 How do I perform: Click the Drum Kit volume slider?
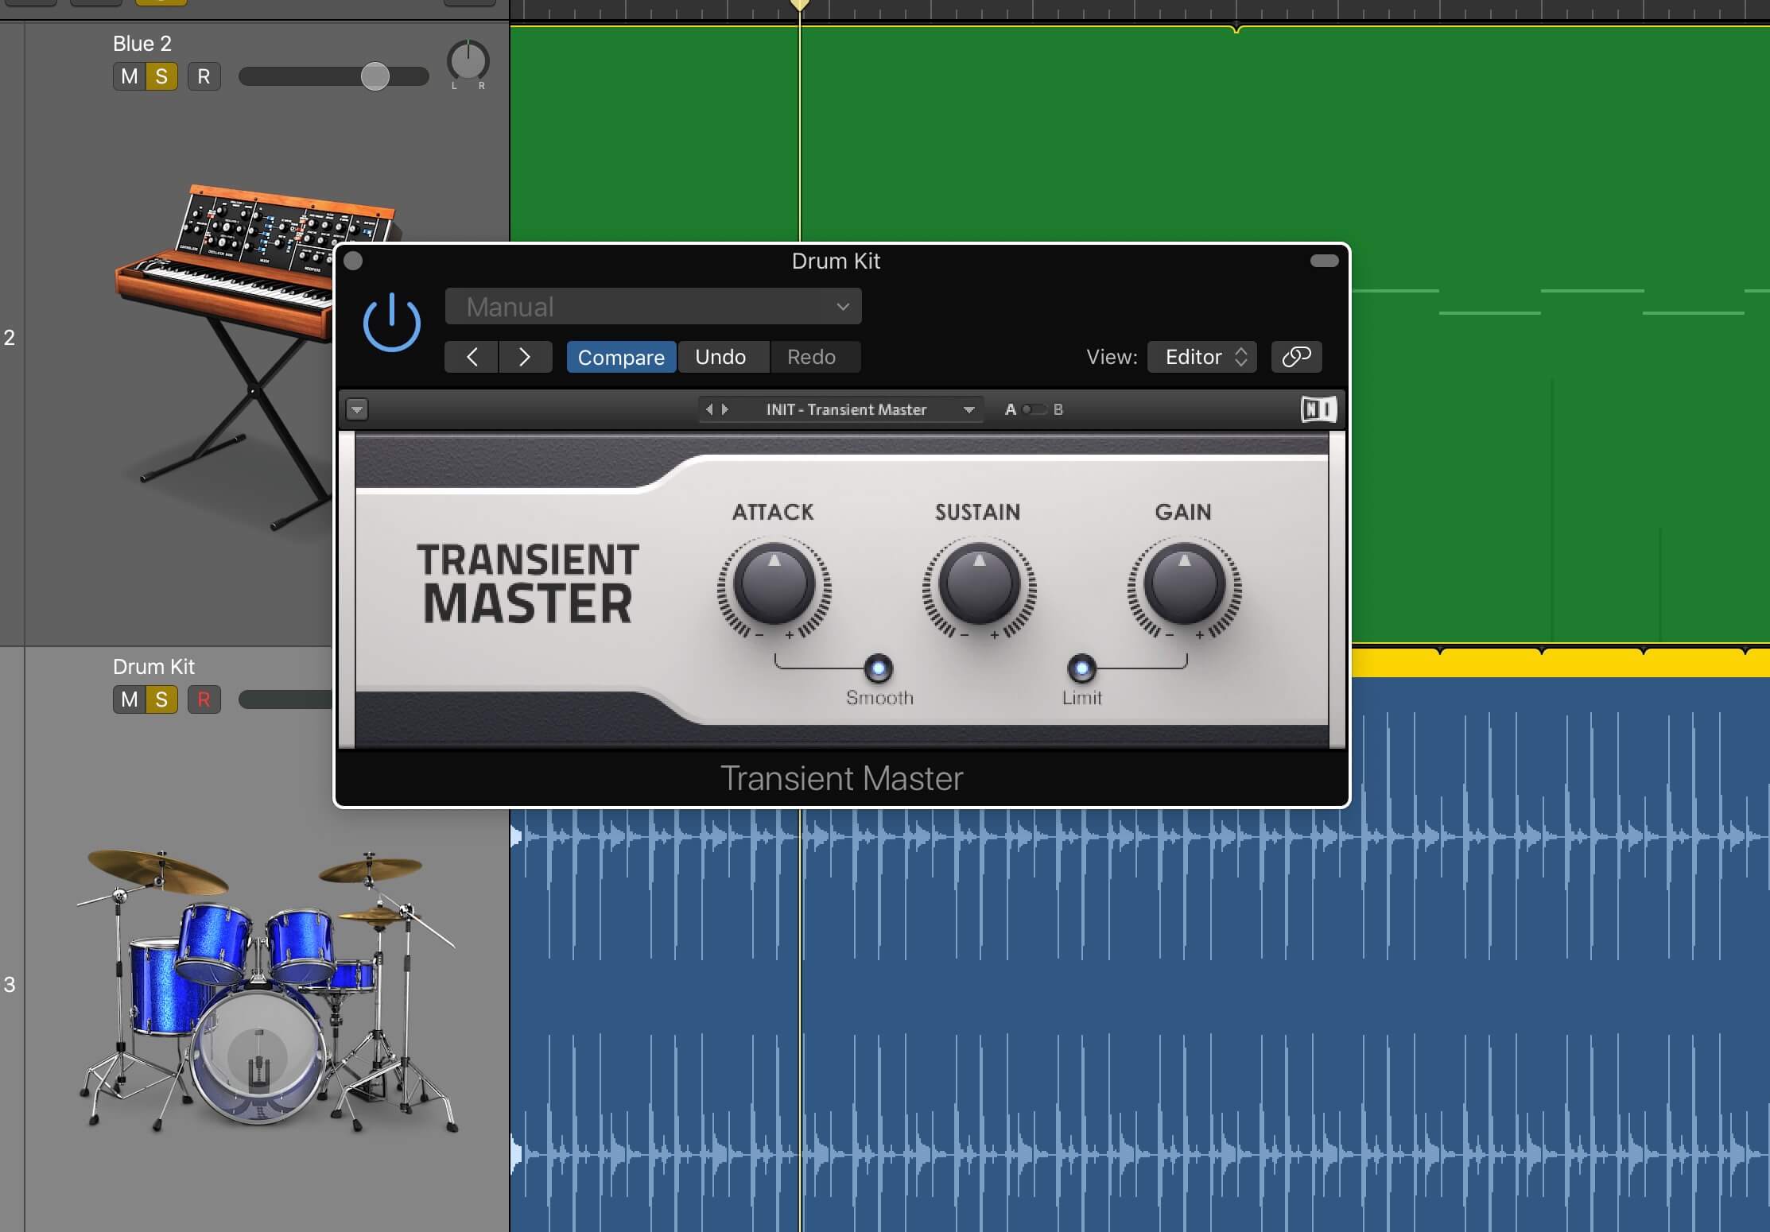(285, 699)
